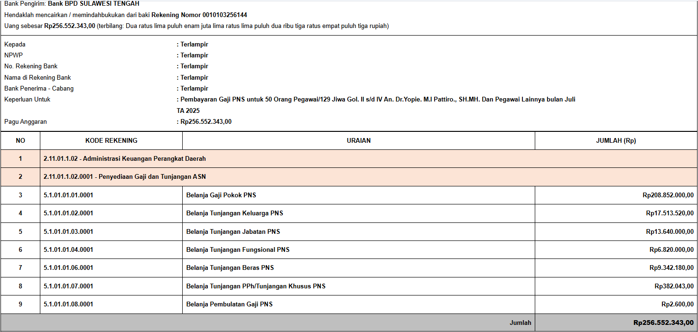This screenshot has width=698, height=332.
Task: Click the amount in the Uang sebesar line
Action: [70, 26]
